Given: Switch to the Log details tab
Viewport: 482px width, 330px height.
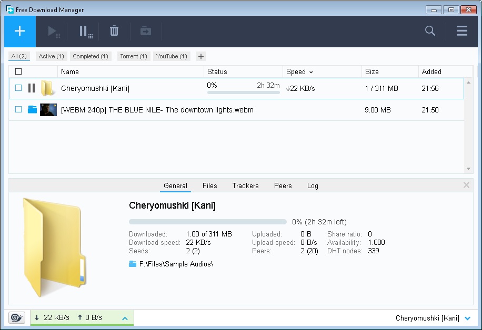Looking at the screenshot, I should coord(313,185).
